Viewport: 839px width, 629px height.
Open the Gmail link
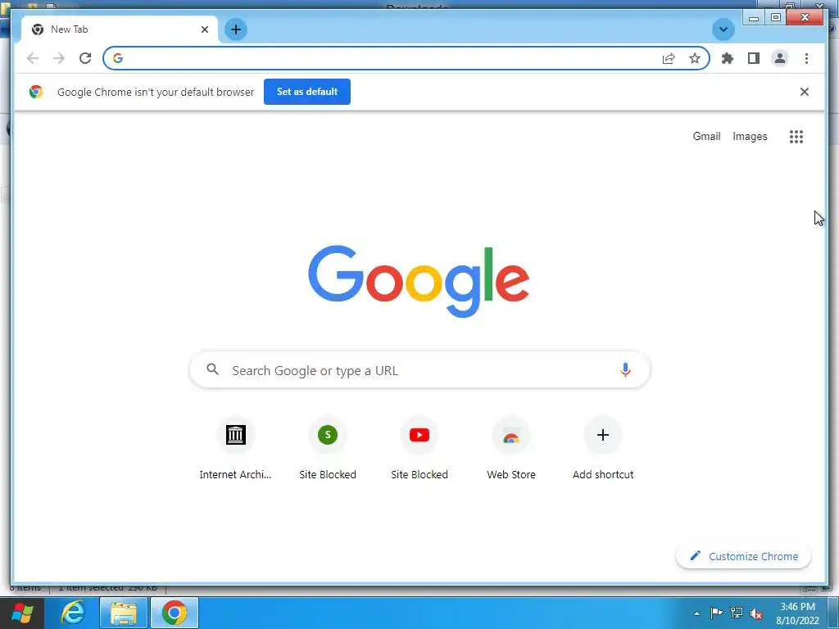pos(706,137)
